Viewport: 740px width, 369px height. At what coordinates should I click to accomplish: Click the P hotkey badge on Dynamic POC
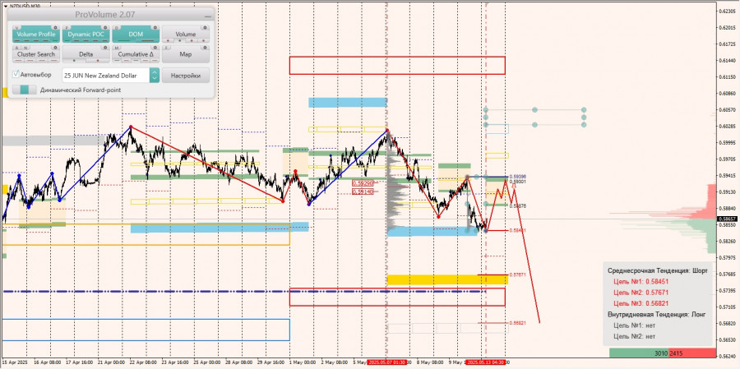tap(67, 28)
